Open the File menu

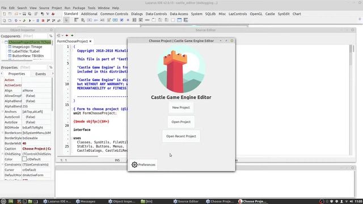tap(4, 8)
